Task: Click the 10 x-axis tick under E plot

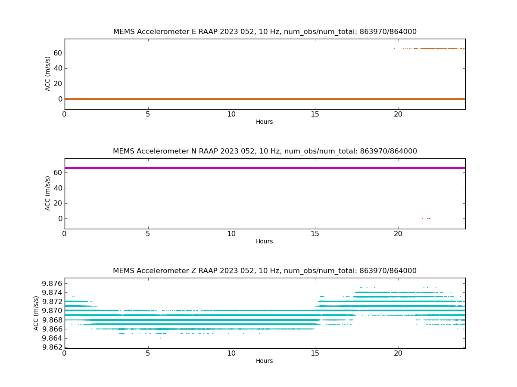Action: tap(231, 114)
